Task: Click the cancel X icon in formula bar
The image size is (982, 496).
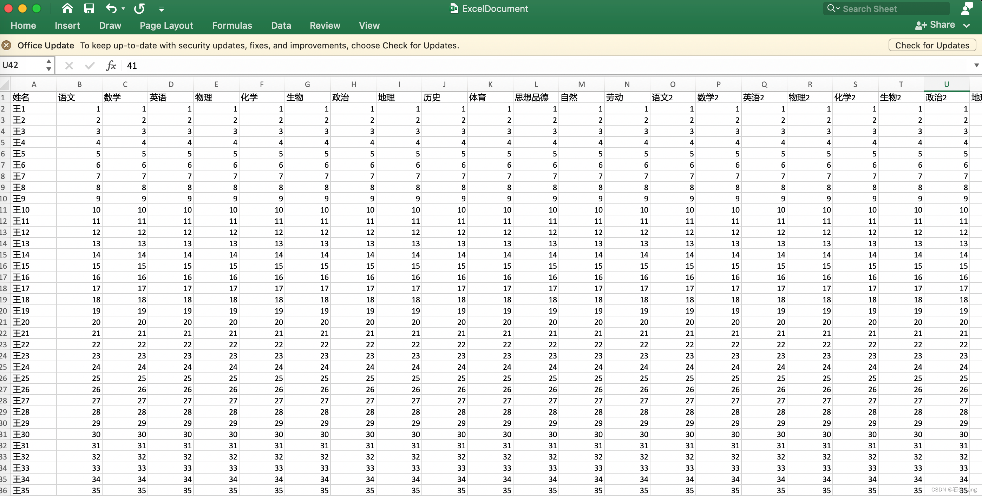Action: tap(70, 65)
